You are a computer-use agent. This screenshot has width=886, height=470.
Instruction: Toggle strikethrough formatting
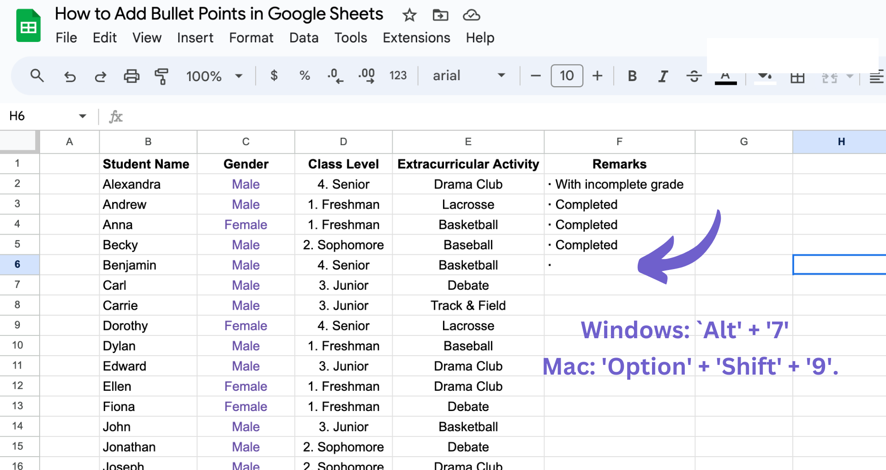pyautogui.click(x=694, y=76)
